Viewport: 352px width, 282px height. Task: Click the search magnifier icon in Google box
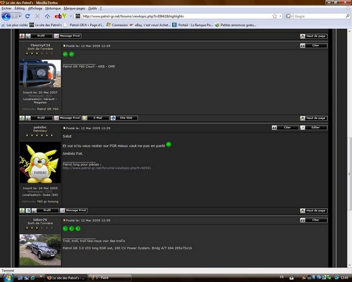click(x=347, y=16)
